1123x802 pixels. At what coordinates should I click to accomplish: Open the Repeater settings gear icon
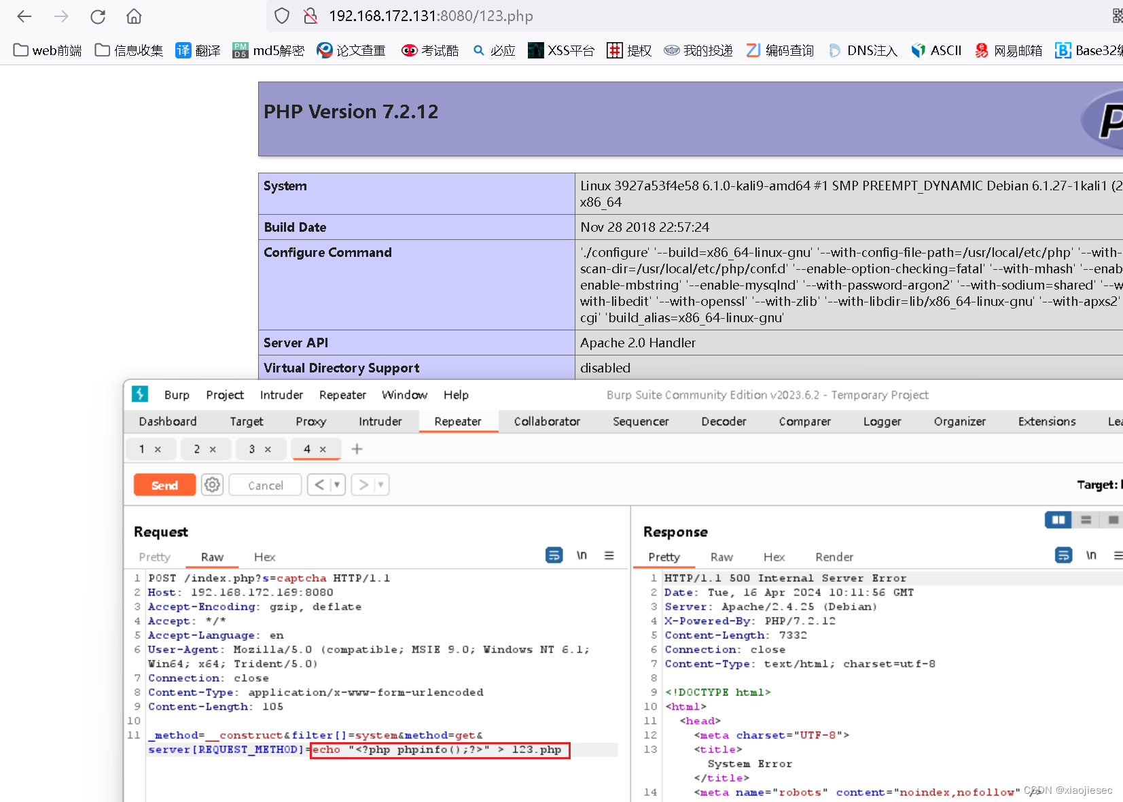click(212, 485)
